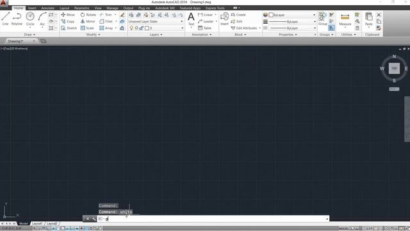Open Layer Properties manager icon
The image size is (410, 231).
[131, 15]
